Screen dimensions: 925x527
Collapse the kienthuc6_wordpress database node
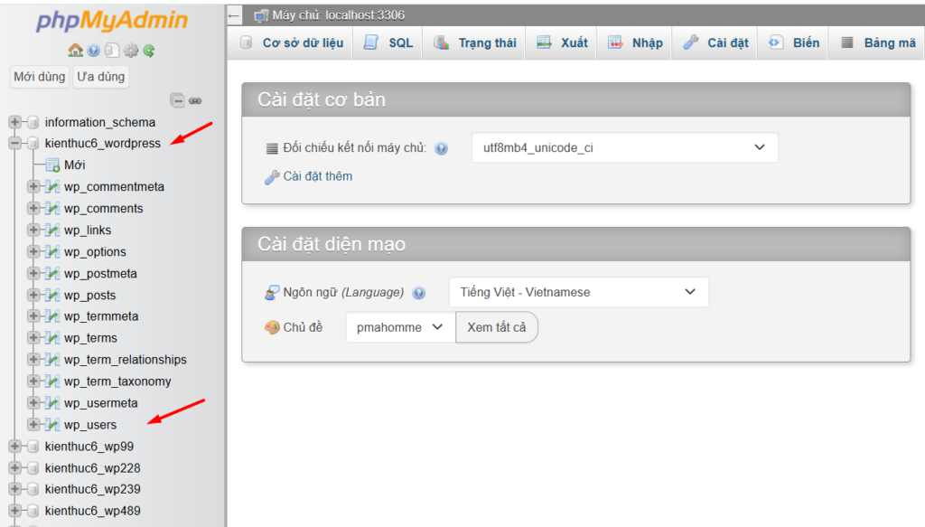(x=14, y=143)
